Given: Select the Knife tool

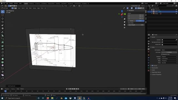Looking at the screenshot, I should [3, 56].
